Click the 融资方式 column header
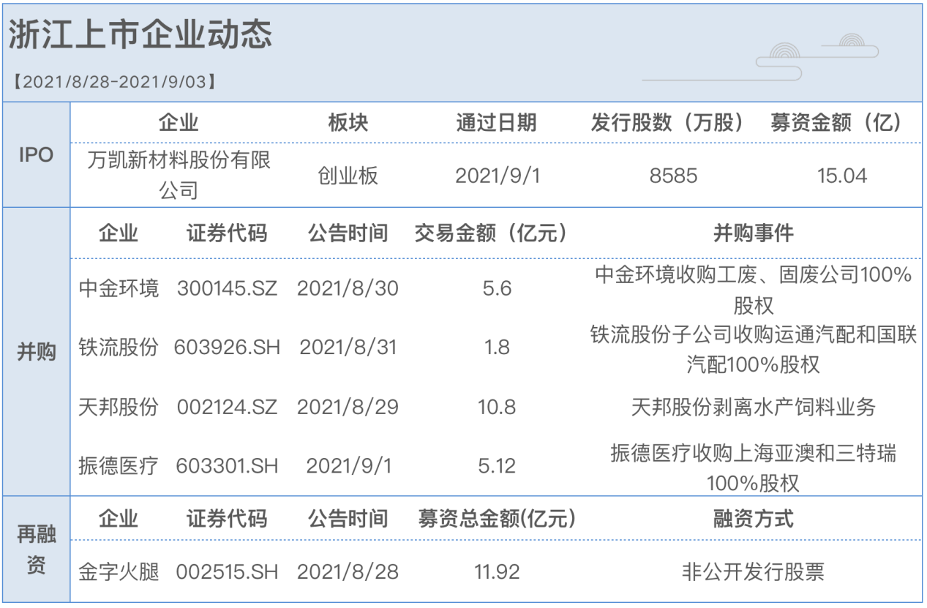Viewport: 927px width, 608px height. point(753,519)
